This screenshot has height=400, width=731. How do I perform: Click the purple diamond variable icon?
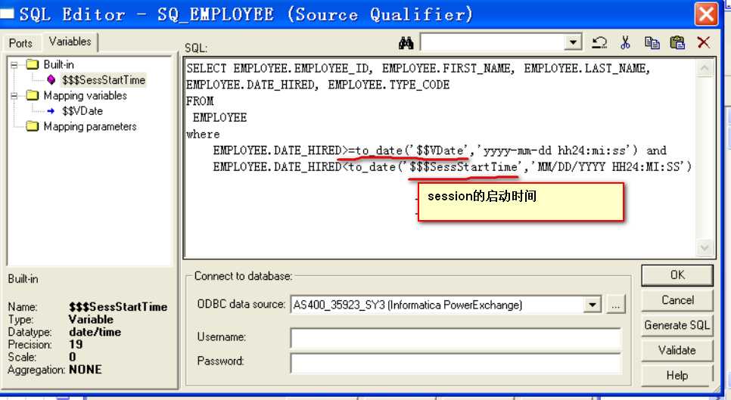51,80
